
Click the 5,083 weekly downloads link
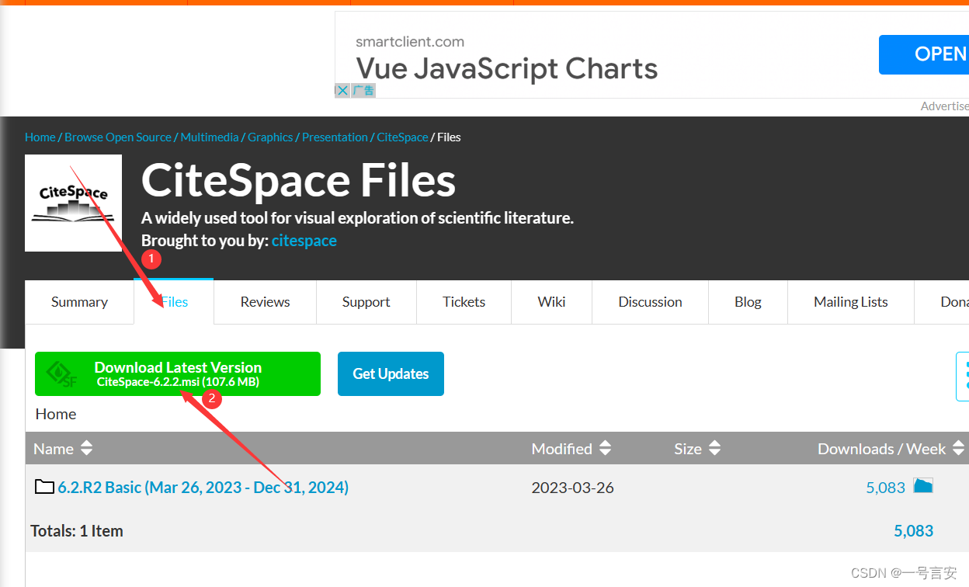tap(886, 488)
